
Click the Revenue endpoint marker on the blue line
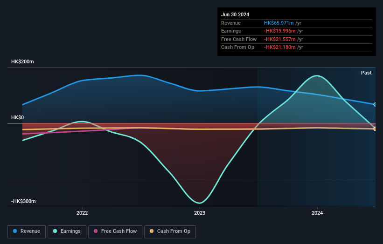click(x=375, y=105)
